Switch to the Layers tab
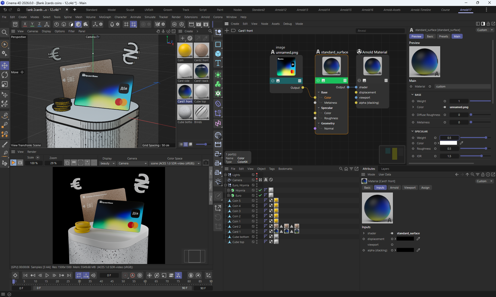Image resolution: width=496 pixels, height=297 pixels. click(385, 169)
